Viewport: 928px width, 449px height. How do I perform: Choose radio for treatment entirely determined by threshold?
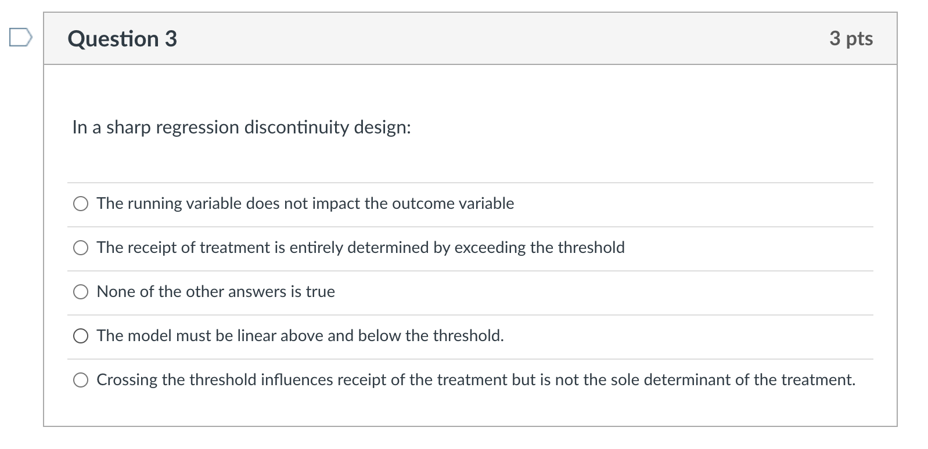pyautogui.click(x=81, y=248)
